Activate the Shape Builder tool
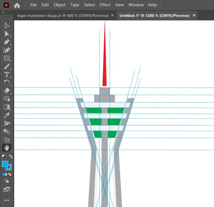 click(x=7, y=99)
